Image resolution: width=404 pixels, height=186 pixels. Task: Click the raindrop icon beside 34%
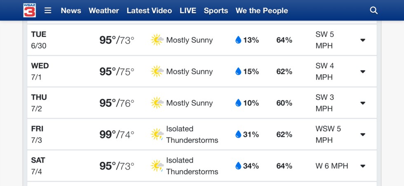[238, 166]
